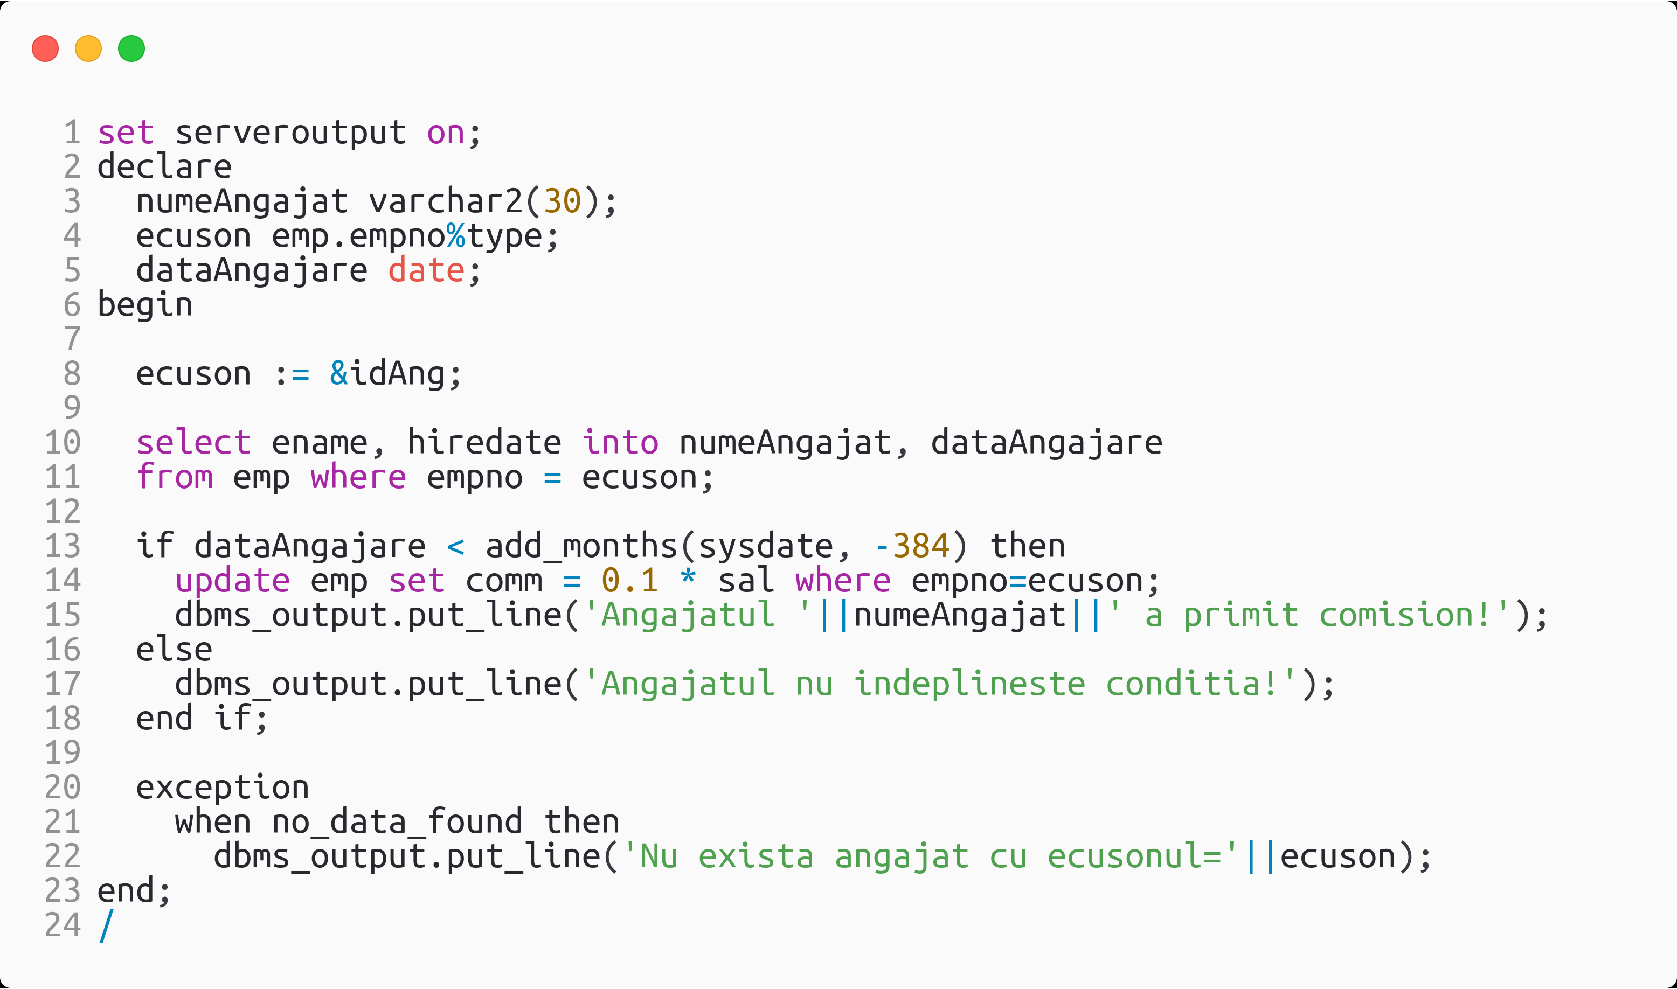Click the red close window dot
The height and width of the screenshot is (989, 1677).
click(45, 48)
